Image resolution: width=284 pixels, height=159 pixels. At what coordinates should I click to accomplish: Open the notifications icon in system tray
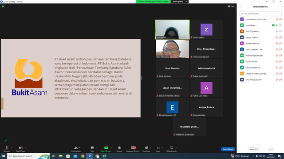280,156
